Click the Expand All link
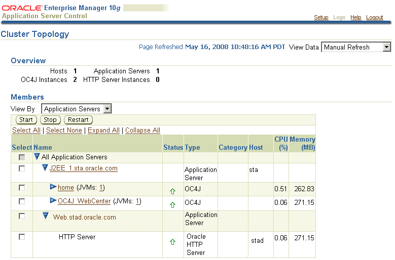This screenshot has width=395, height=260. (103, 130)
